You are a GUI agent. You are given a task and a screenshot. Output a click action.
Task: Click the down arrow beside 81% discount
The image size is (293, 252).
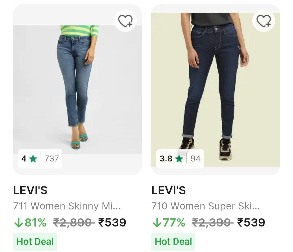pyautogui.click(x=18, y=223)
